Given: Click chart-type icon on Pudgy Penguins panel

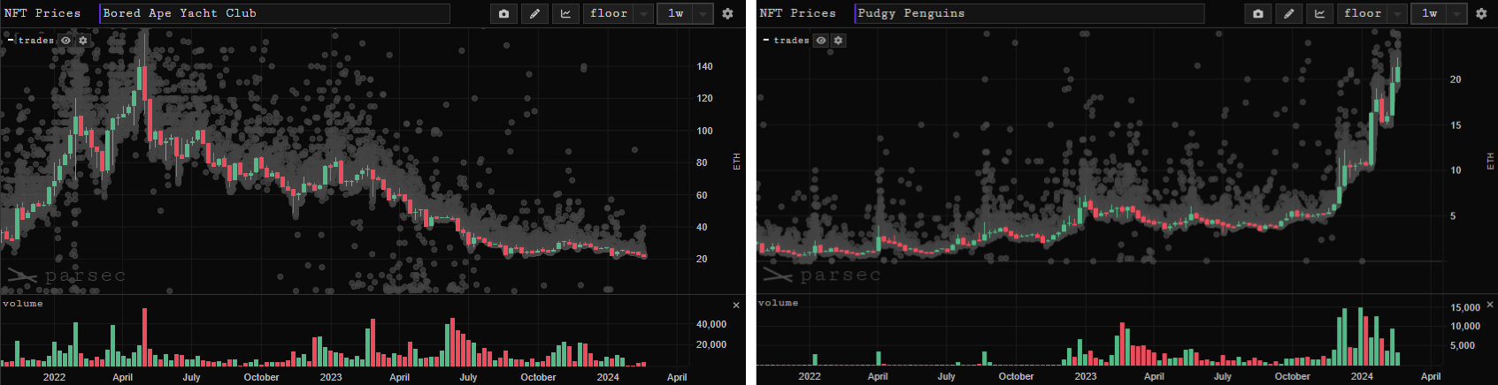Looking at the screenshot, I should pos(1319,13).
